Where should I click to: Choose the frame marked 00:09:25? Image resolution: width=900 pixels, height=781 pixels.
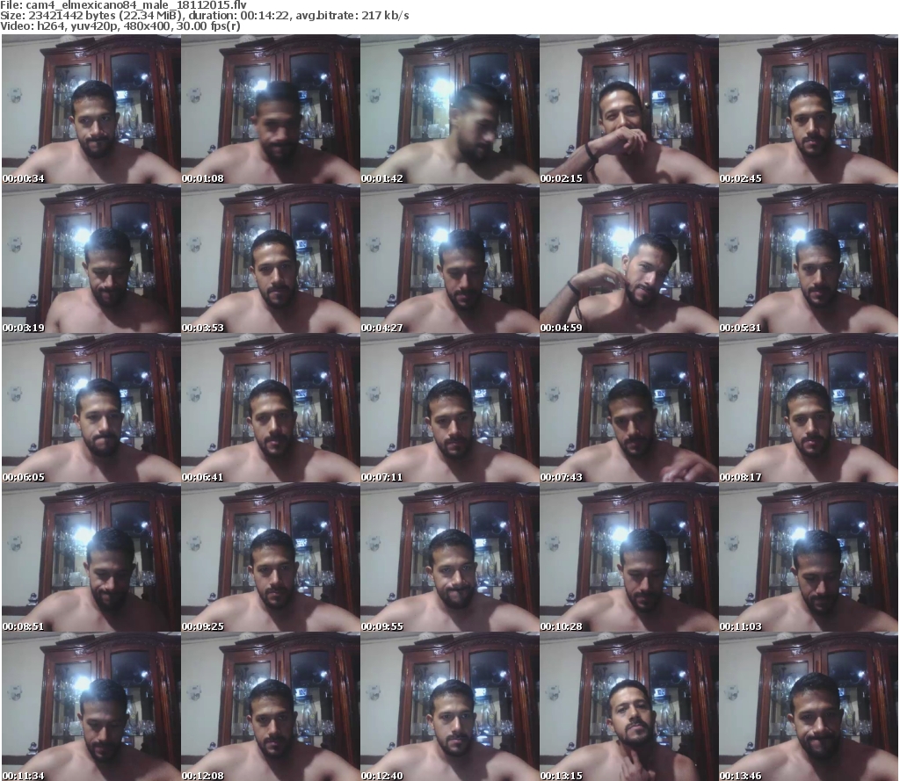[271, 557]
